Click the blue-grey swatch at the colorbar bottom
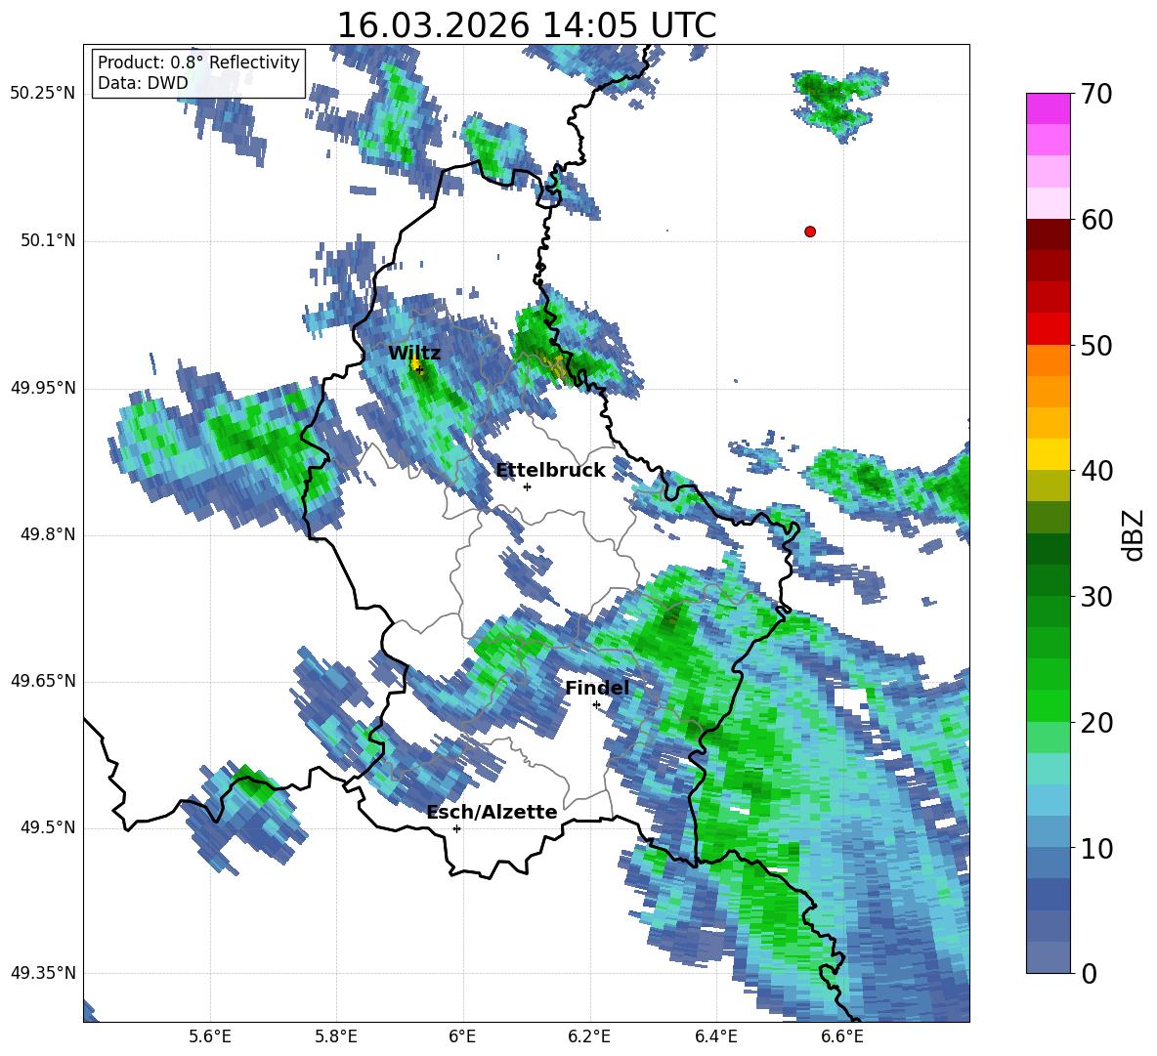The image size is (1157, 1056). click(x=1048, y=957)
